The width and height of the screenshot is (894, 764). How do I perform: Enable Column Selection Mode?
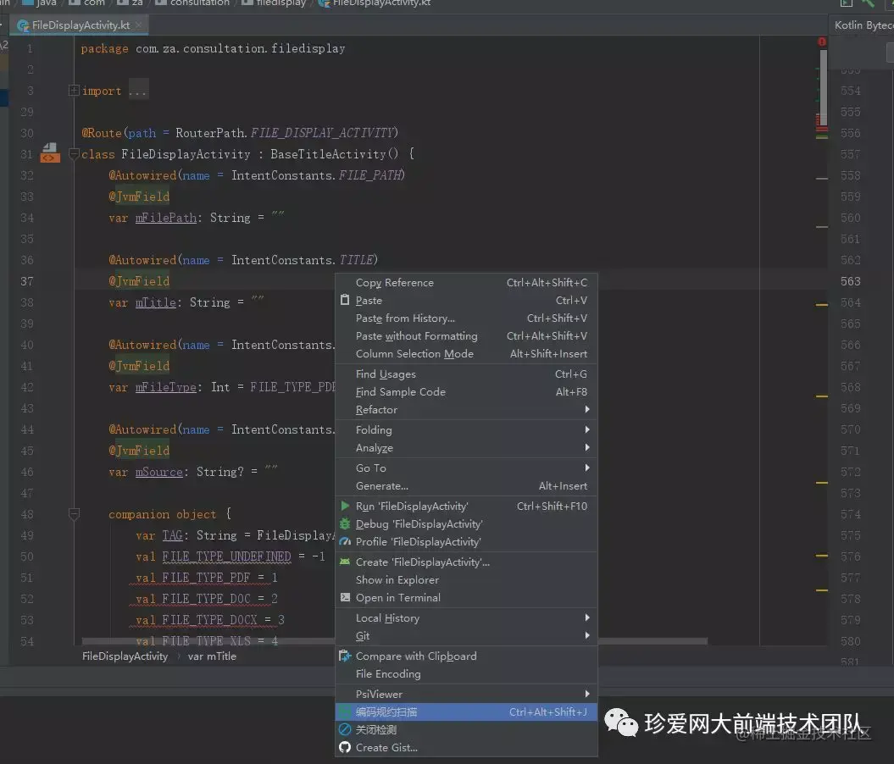click(466, 354)
